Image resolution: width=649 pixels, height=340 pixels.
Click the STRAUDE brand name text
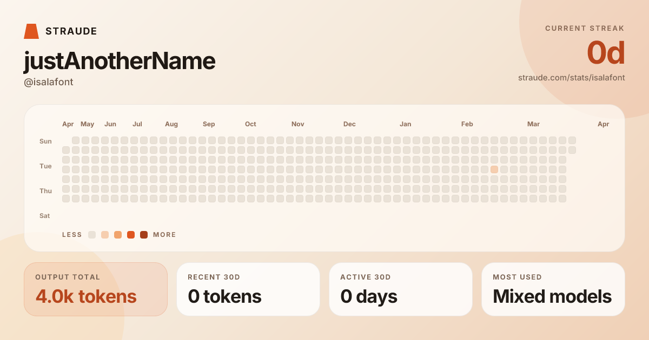click(71, 31)
